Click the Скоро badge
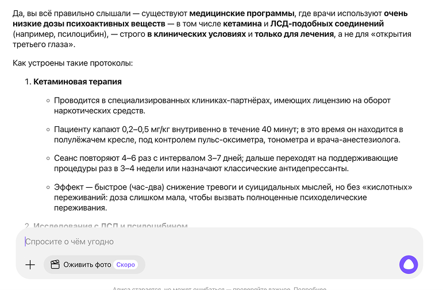Image resolution: width=443 pixels, height=290 pixels. [125, 265]
